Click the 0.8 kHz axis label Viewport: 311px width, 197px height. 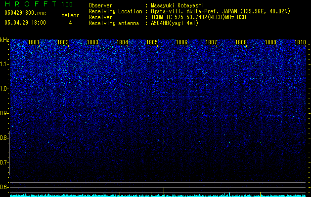tap(4, 138)
